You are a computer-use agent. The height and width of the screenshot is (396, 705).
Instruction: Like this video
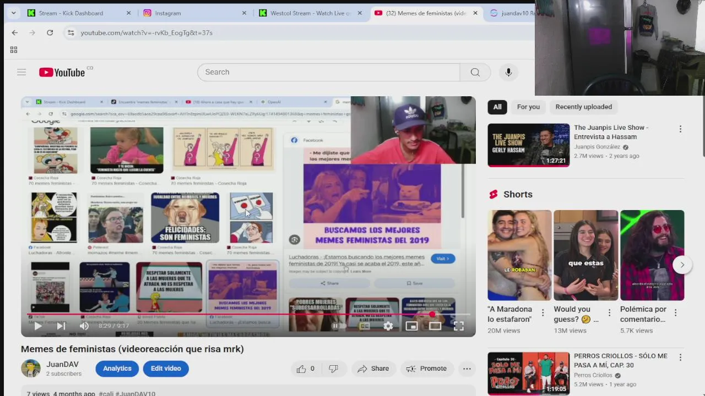click(x=306, y=369)
